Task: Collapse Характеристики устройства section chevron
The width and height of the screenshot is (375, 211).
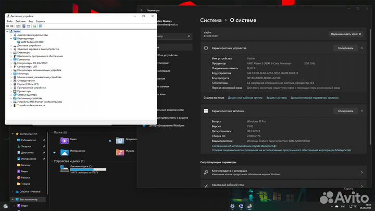Action: tap(362, 48)
